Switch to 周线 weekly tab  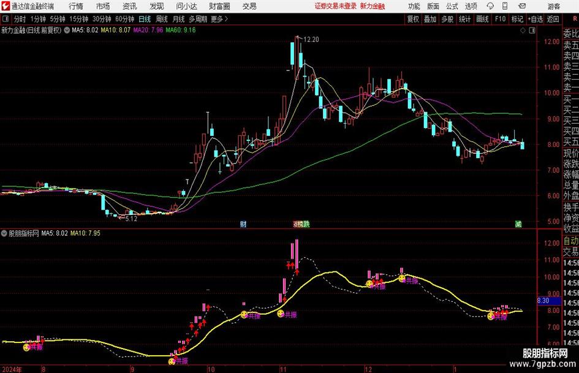point(161,19)
